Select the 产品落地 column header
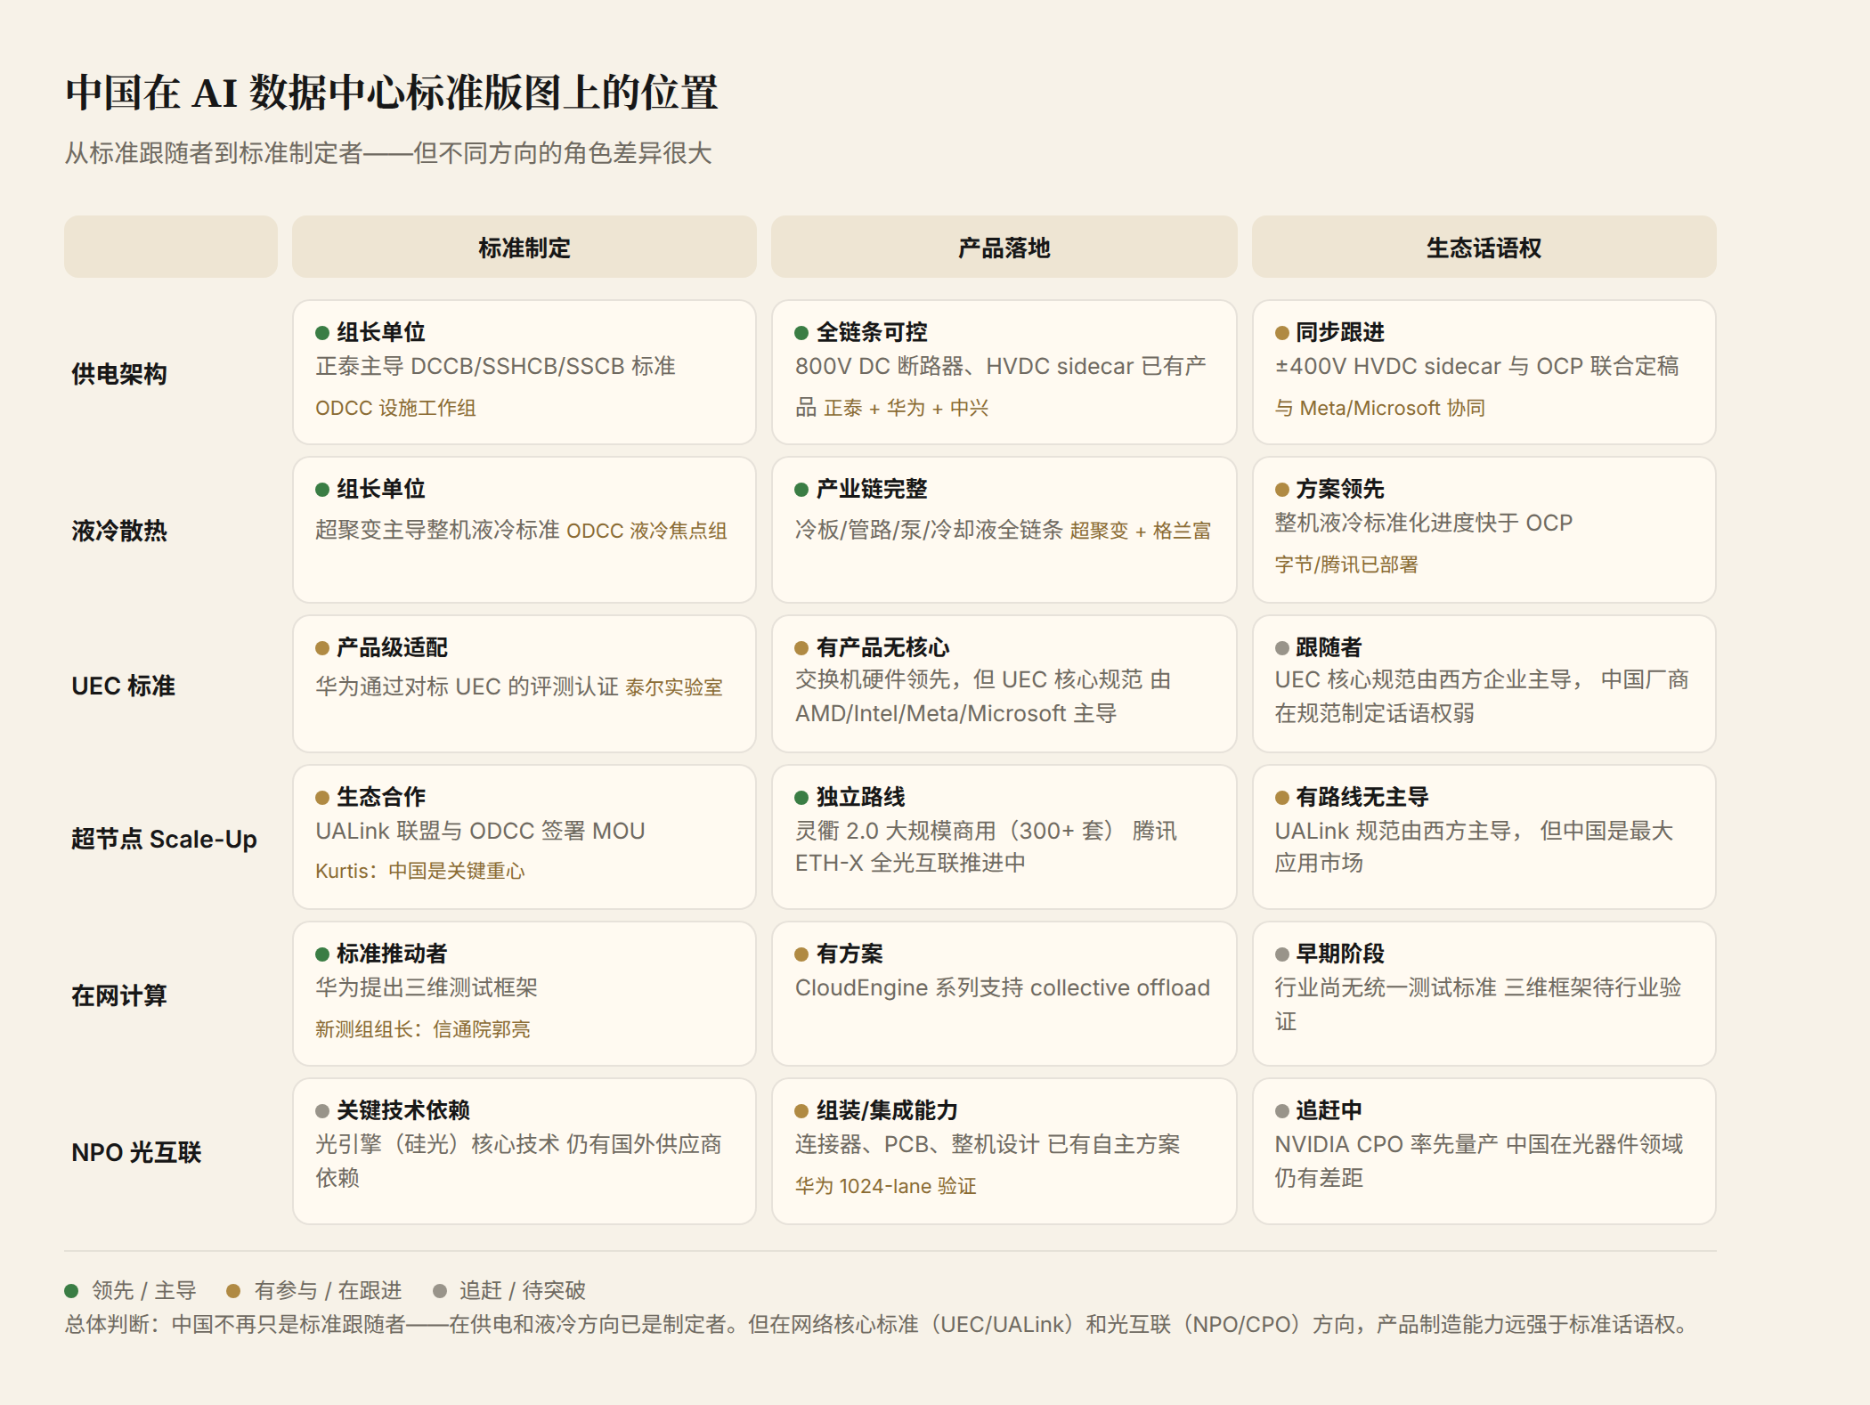 point(1004,247)
